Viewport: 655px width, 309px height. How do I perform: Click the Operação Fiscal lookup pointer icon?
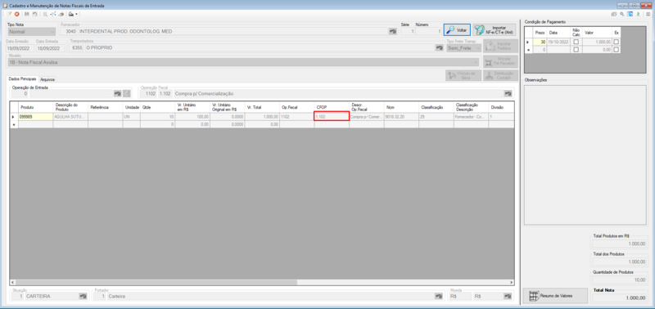pyautogui.click(x=508, y=94)
